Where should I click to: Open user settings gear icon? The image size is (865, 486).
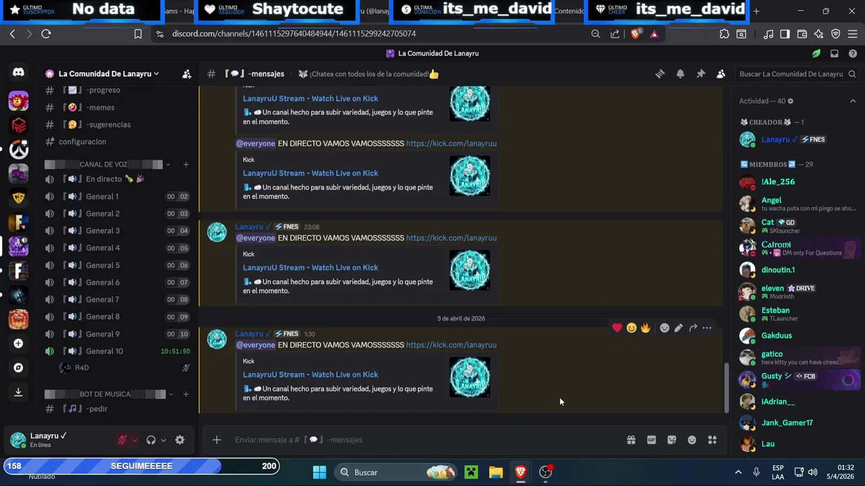click(180, 439)
